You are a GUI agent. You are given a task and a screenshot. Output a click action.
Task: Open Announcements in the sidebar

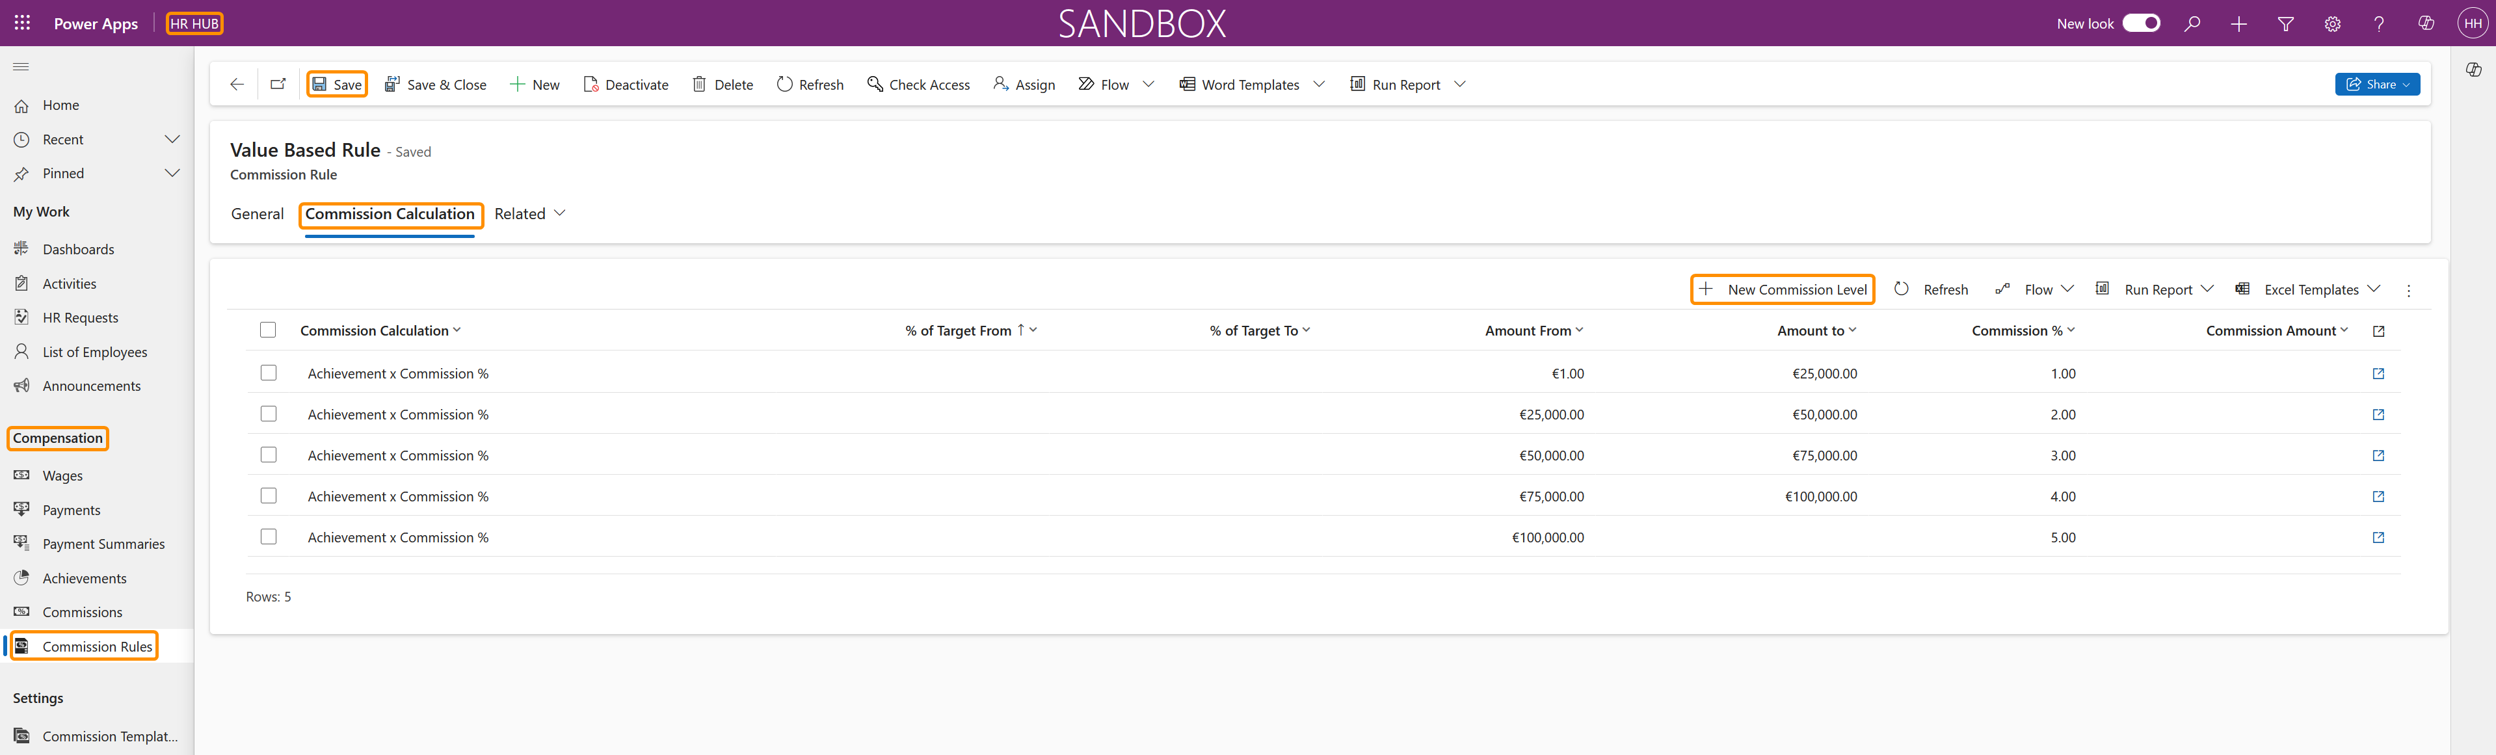pyautogui.click(x=92, y=386)
